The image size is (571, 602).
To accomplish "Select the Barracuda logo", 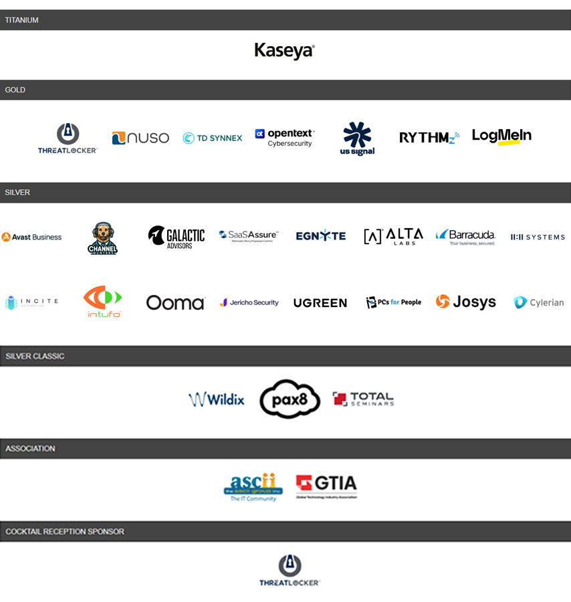I will pos(465,237).
